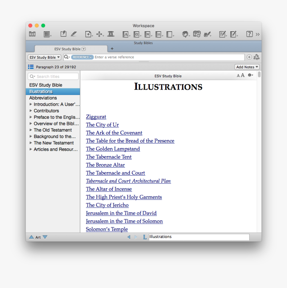Expand The Old Testament section
Image resolution: width=287 pixels, height=288 pixels.
[31, 130]
